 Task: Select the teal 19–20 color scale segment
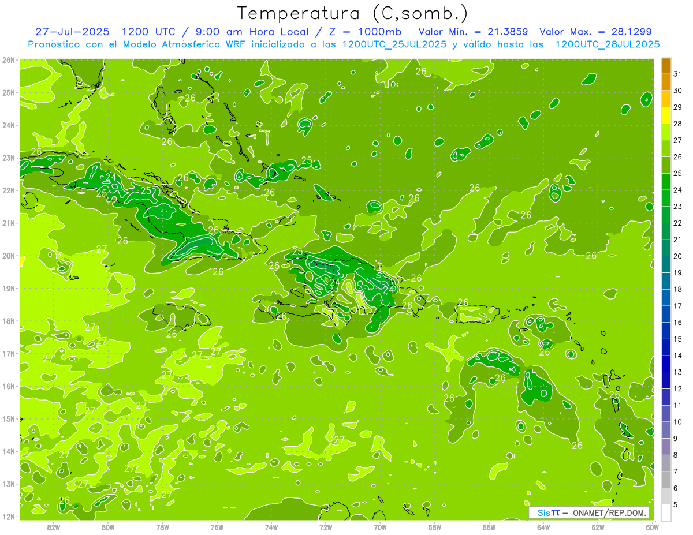click(x=666, y=264)
